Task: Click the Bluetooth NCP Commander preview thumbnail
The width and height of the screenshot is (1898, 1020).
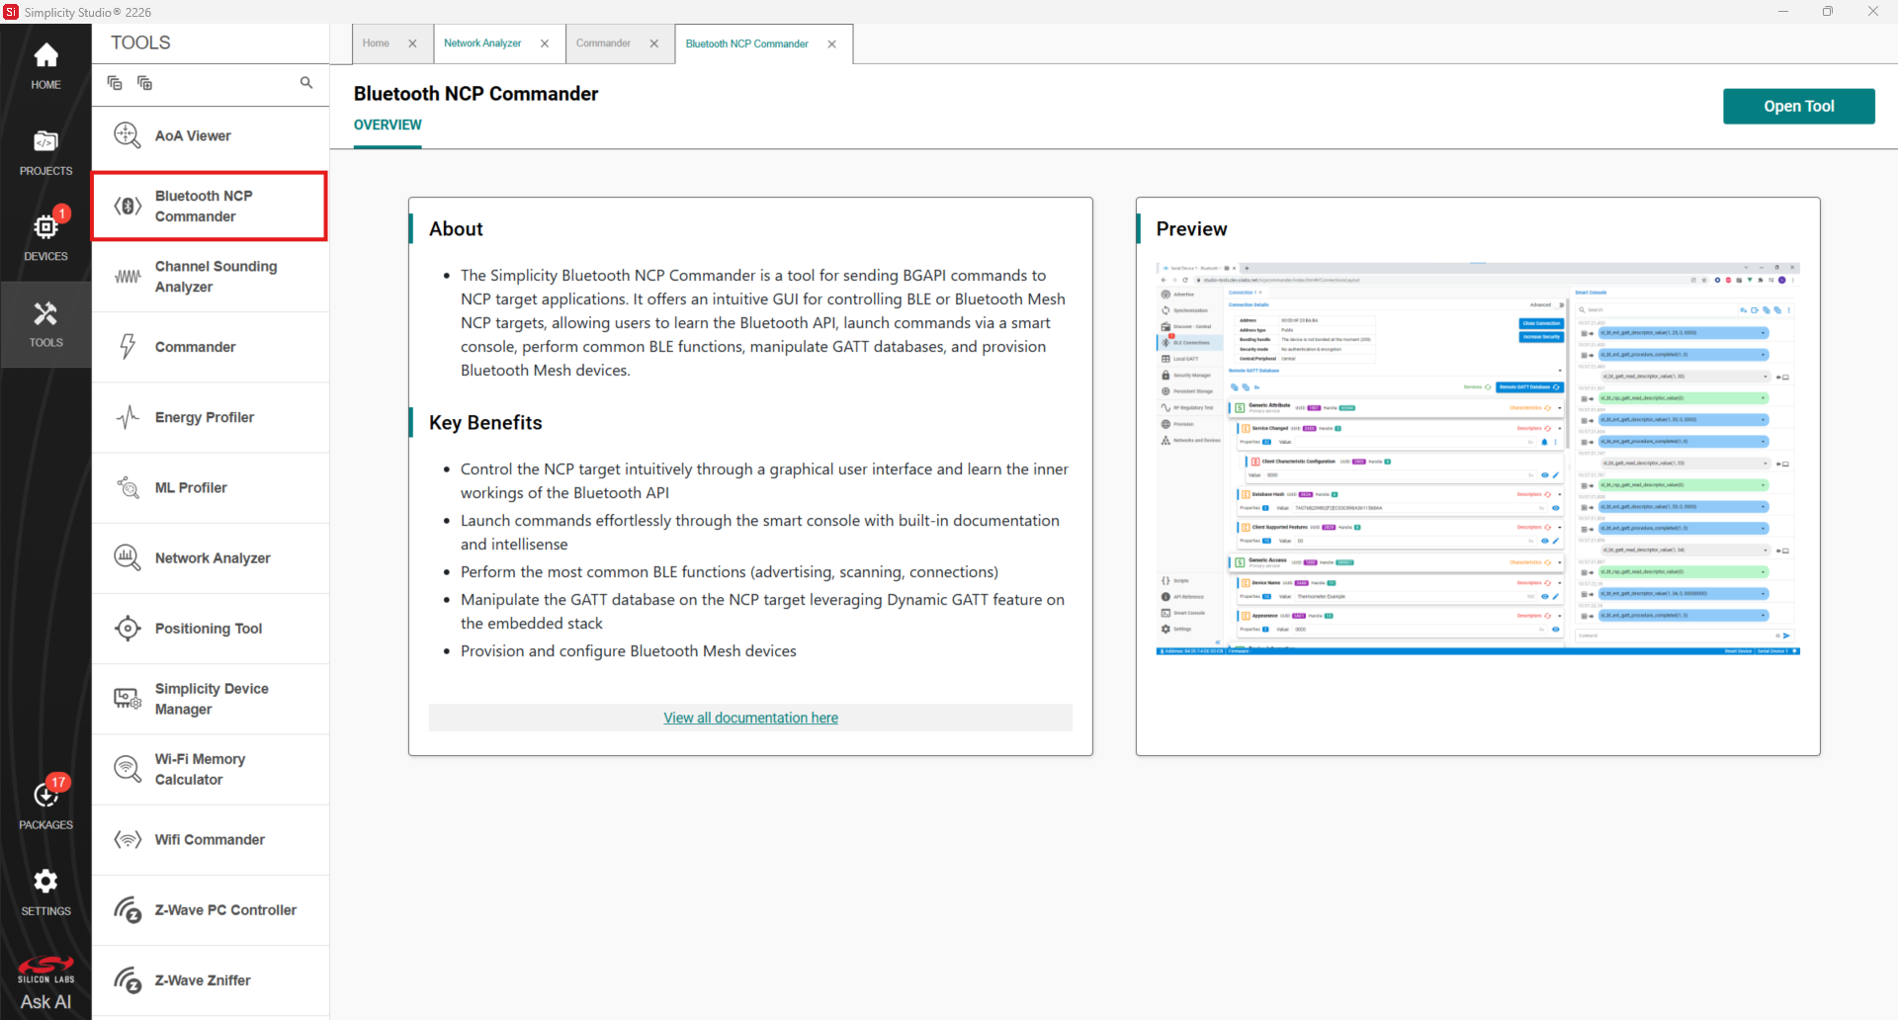Action: click(1478, 459)
